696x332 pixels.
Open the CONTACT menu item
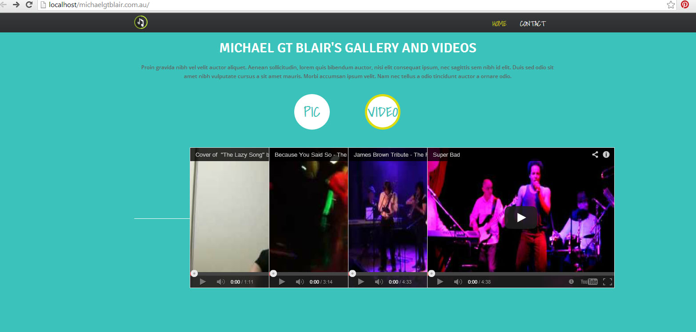(532, 24)
